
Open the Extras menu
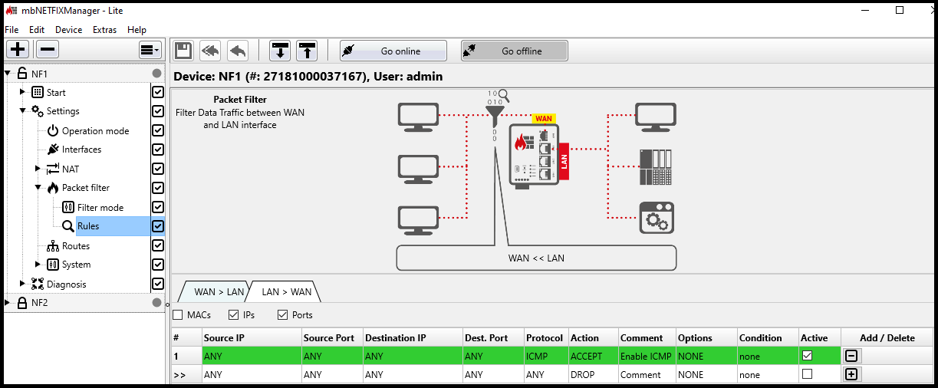[104, 30]
